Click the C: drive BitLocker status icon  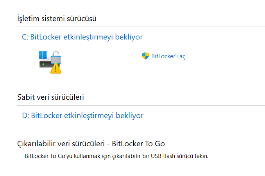click(51, 61)
